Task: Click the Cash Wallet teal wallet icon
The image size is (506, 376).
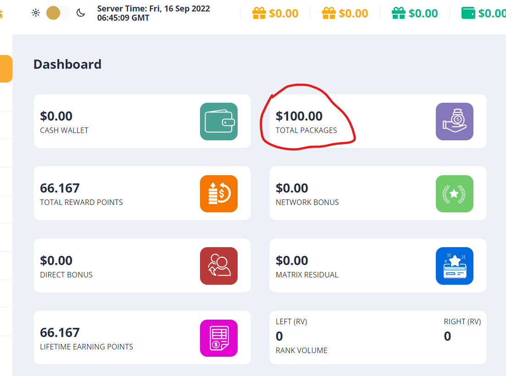Action: (x=219, y=122)
